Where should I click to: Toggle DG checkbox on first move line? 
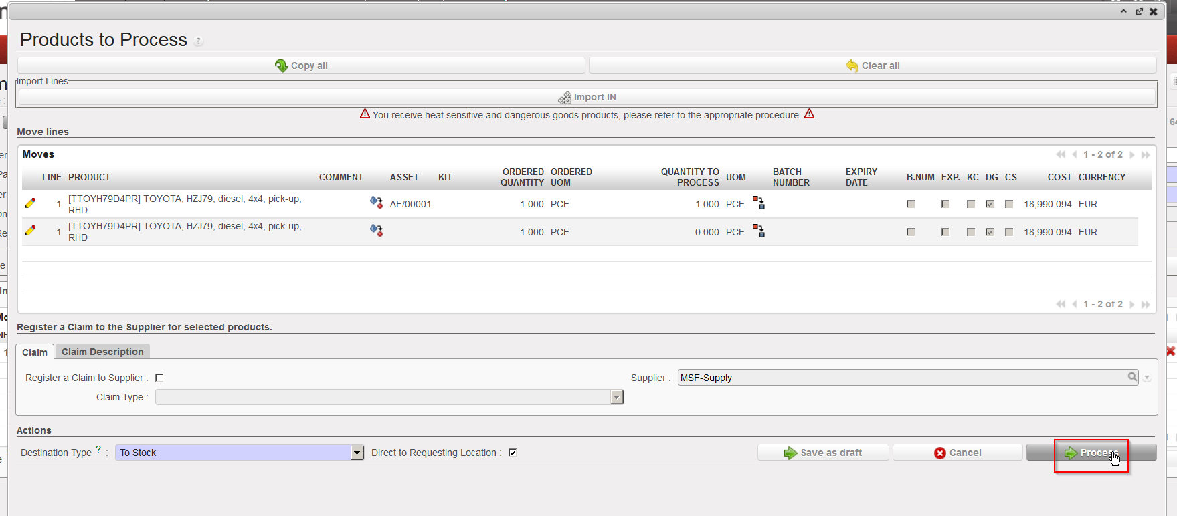pos(990,204)
